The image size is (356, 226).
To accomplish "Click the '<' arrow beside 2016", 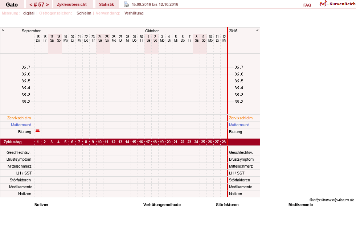I will tap(257, 30).
